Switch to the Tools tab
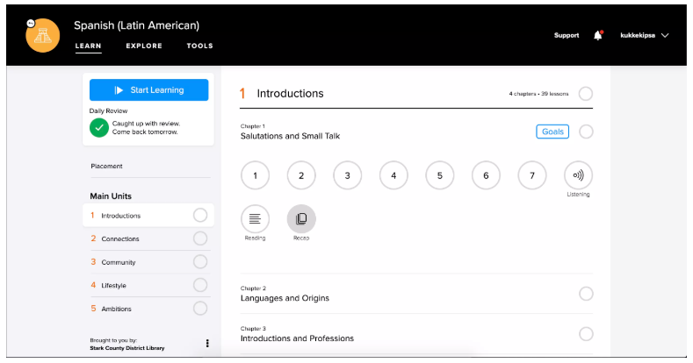Image resolution: width=693 pixels, height=363 pixels. tap(199, 46)
